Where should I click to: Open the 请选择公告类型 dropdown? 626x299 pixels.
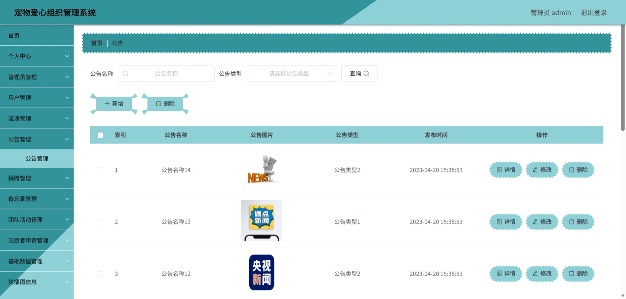tap(292, 73)
